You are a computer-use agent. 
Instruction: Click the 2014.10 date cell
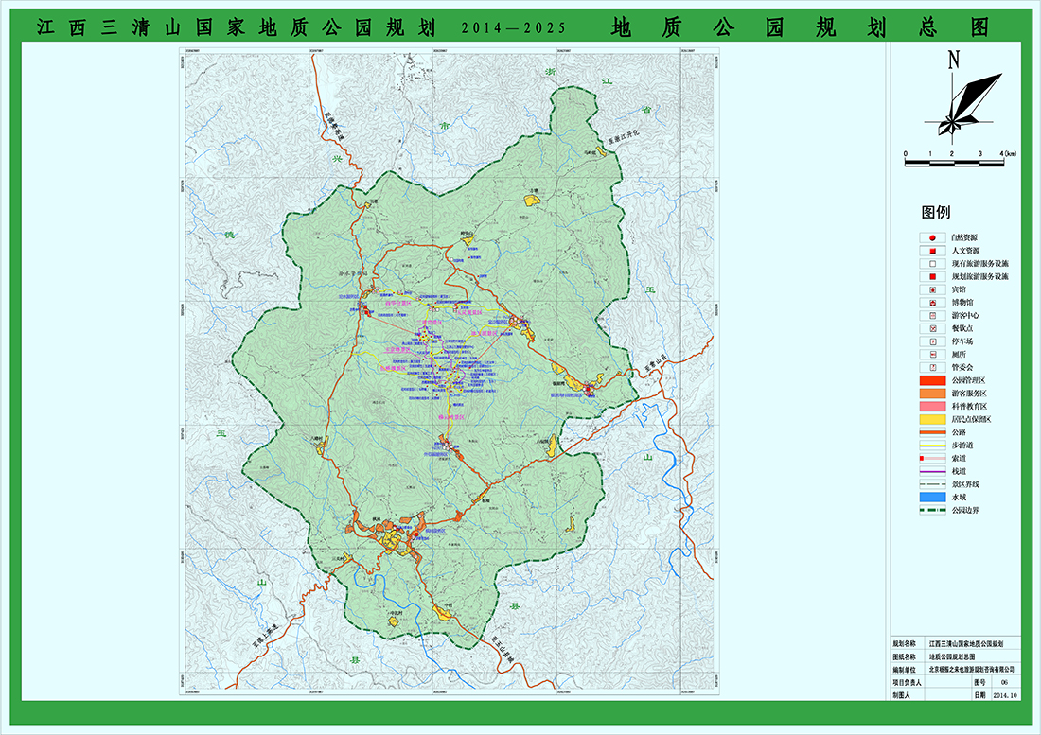coord(1006,694)
